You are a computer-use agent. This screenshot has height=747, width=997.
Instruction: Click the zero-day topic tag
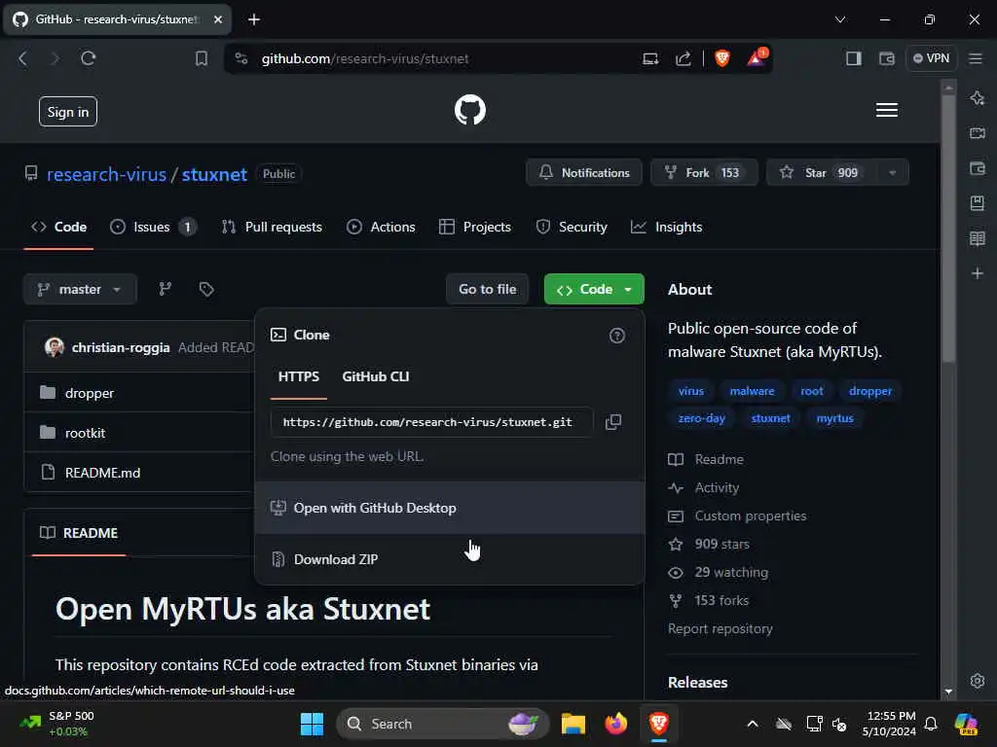tap(701, 418)
